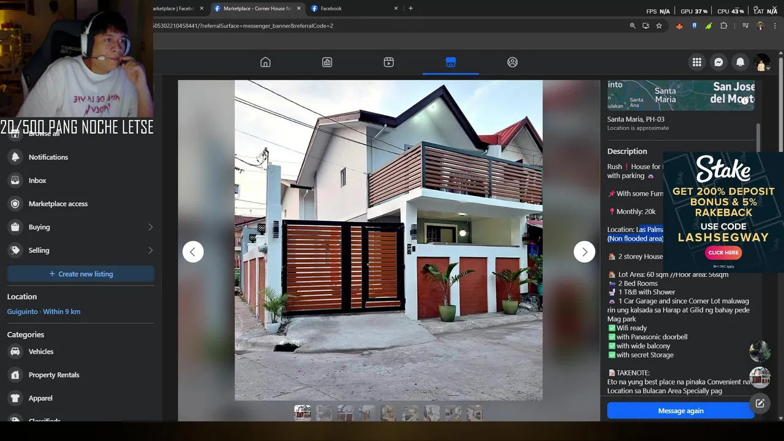Select the Marketplace icon in top navigation
This screenshot has width=784, height=441.
point(451,62)
